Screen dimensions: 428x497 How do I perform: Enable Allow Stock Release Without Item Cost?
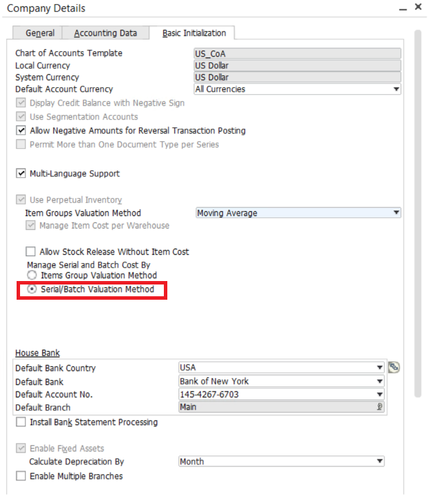30,252
